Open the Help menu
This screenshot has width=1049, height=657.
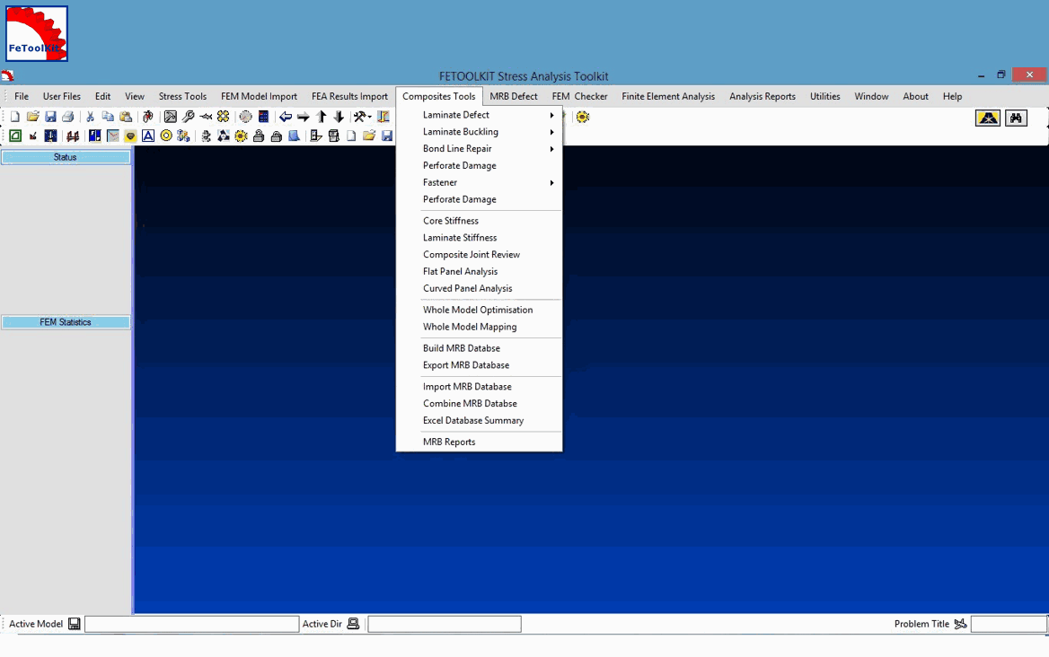coord(952,96)
